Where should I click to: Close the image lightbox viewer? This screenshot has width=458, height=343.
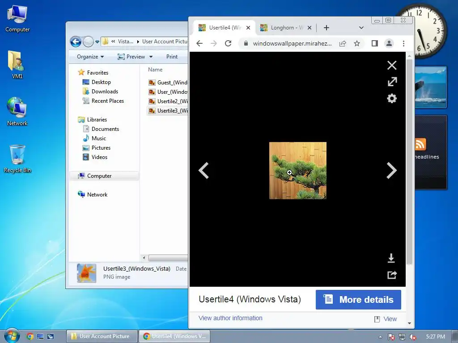(392, 65)
